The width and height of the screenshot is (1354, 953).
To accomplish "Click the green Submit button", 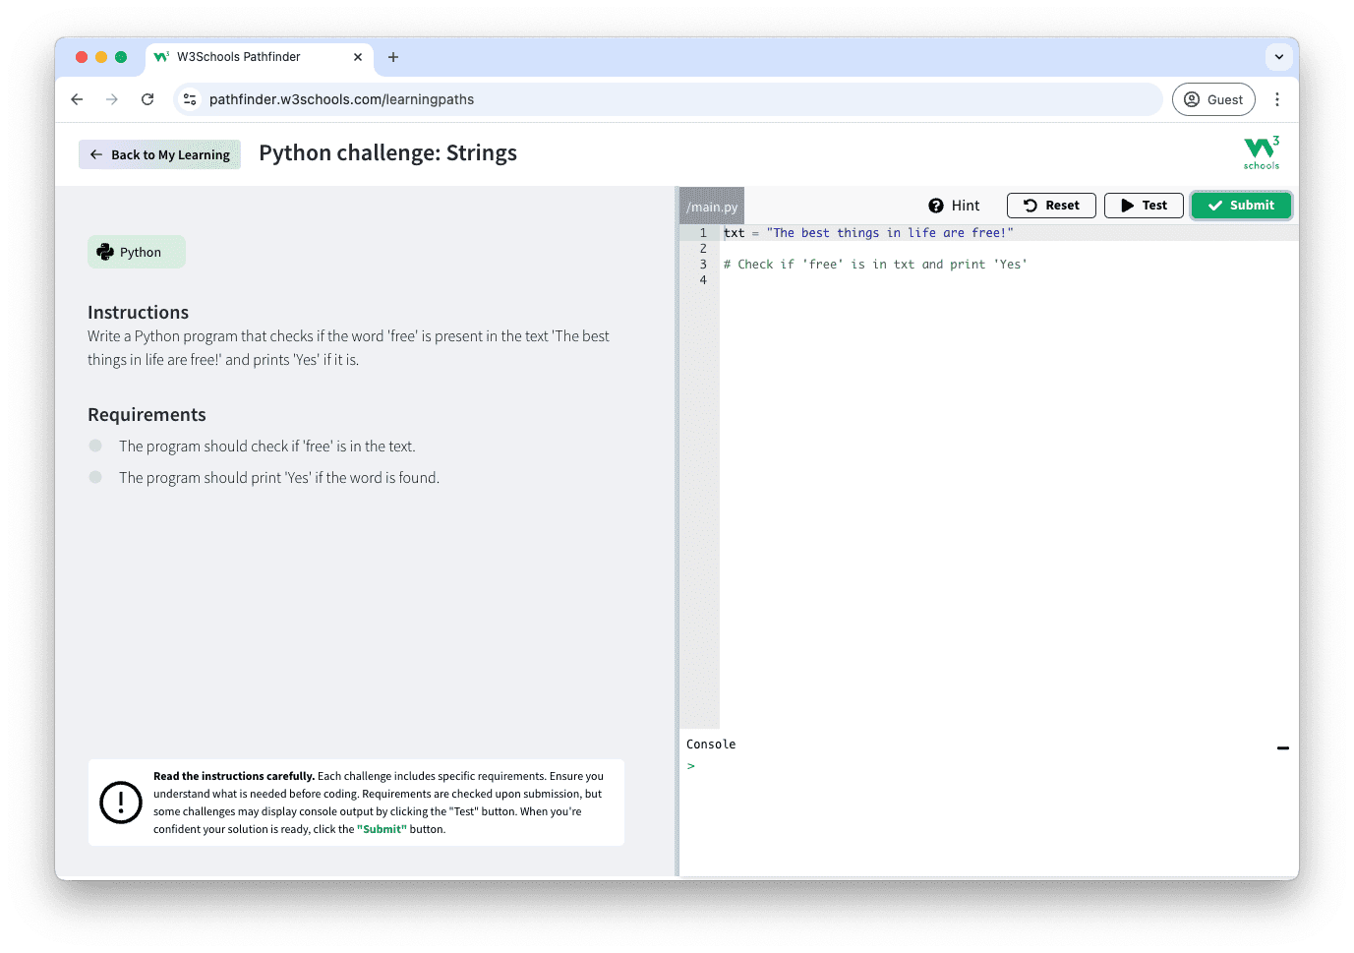I will (x=1240, y=206).
